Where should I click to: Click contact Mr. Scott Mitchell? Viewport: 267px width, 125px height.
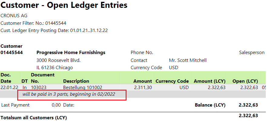(188, 60)
